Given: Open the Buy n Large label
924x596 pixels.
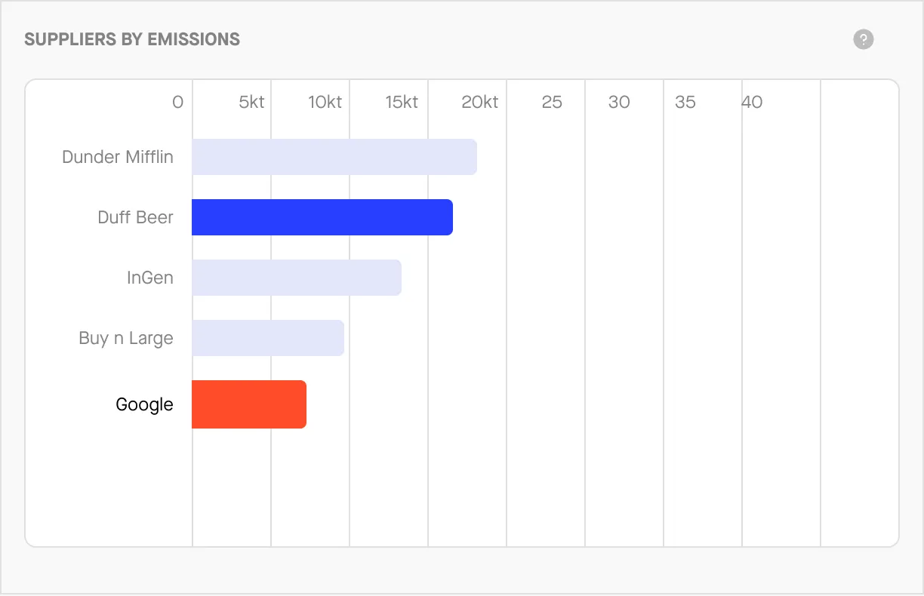Looking at the screenshot, I should 126,338.
